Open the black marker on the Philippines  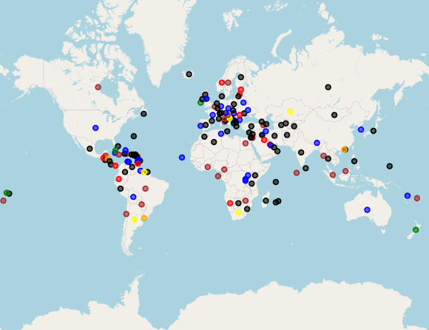click(354, 161)
